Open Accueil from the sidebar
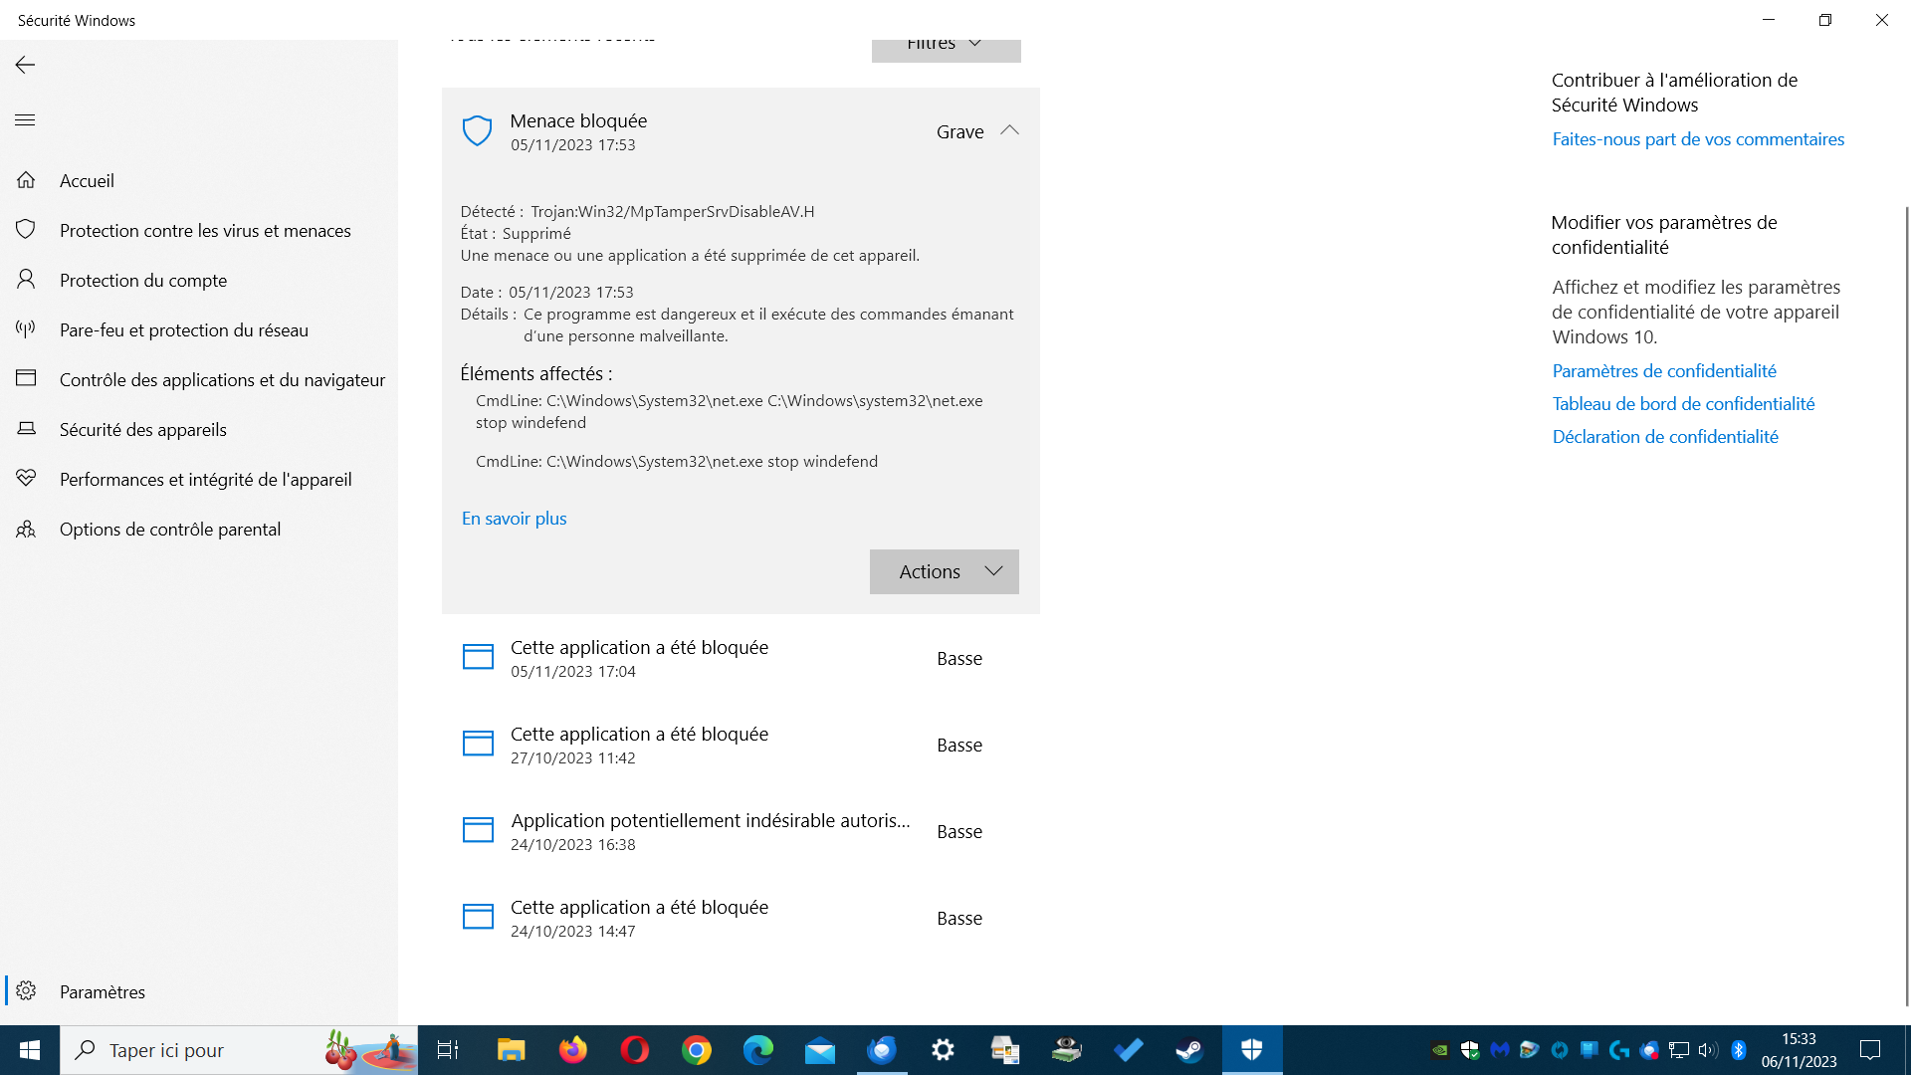 click(199, 180)
